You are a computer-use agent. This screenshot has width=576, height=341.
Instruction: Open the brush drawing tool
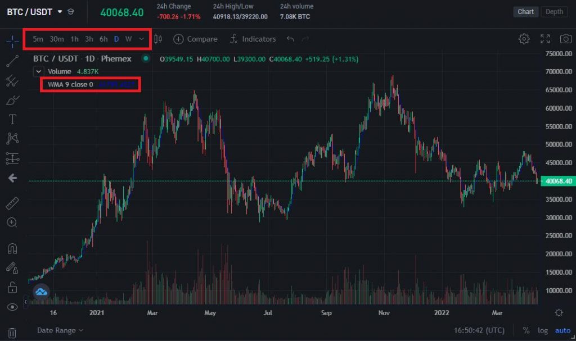12,99
